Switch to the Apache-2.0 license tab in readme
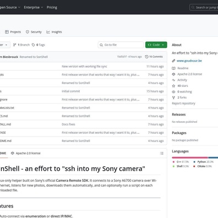The width and height of the screenshot is (218, 218). tap(26, 153)
